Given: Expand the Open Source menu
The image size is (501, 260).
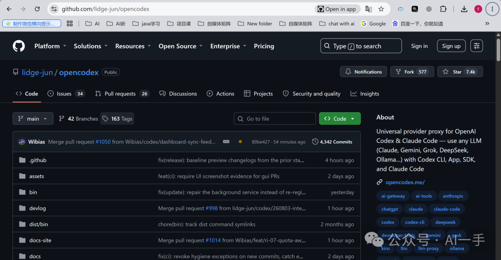Looking at the screenshot, I should [x=180, y=46].
